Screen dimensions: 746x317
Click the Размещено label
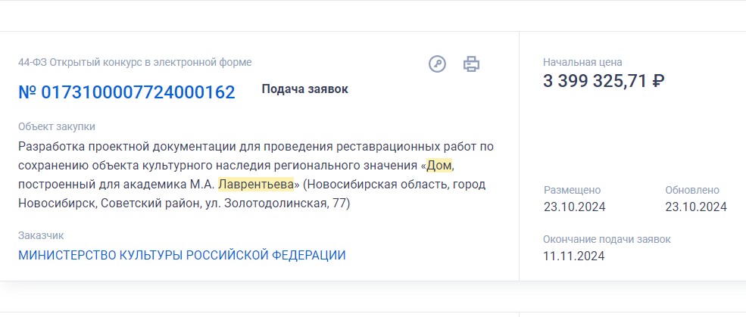point(572,190)
